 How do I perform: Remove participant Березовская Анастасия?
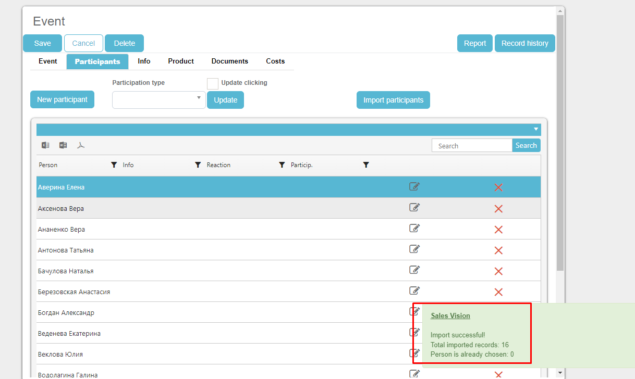coord(498,292)
